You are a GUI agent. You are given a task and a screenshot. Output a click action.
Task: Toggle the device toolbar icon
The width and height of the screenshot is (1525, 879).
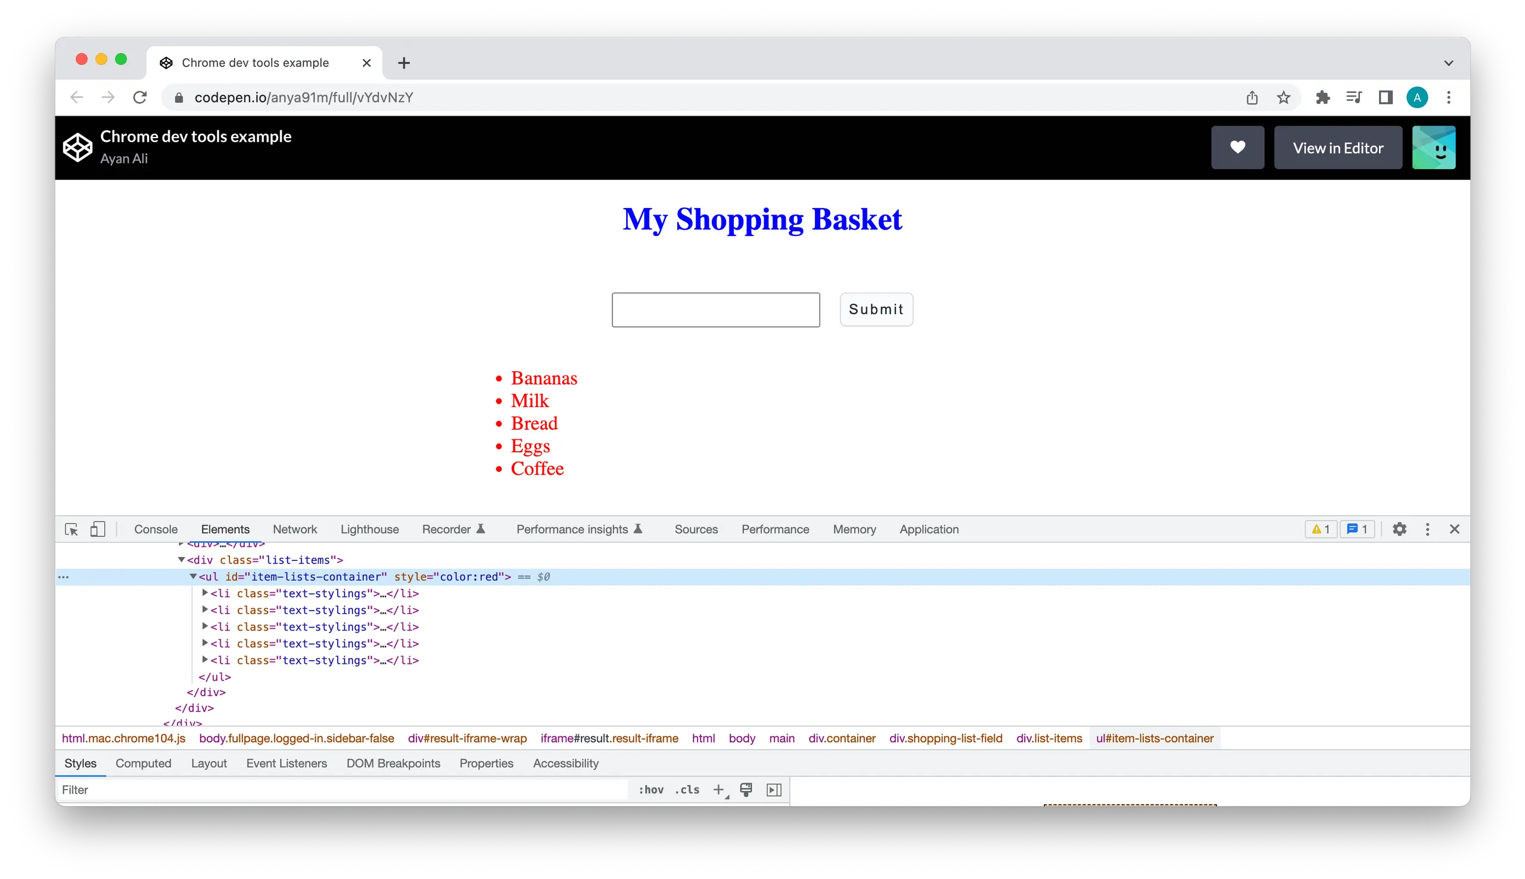[x=98, y=529]
